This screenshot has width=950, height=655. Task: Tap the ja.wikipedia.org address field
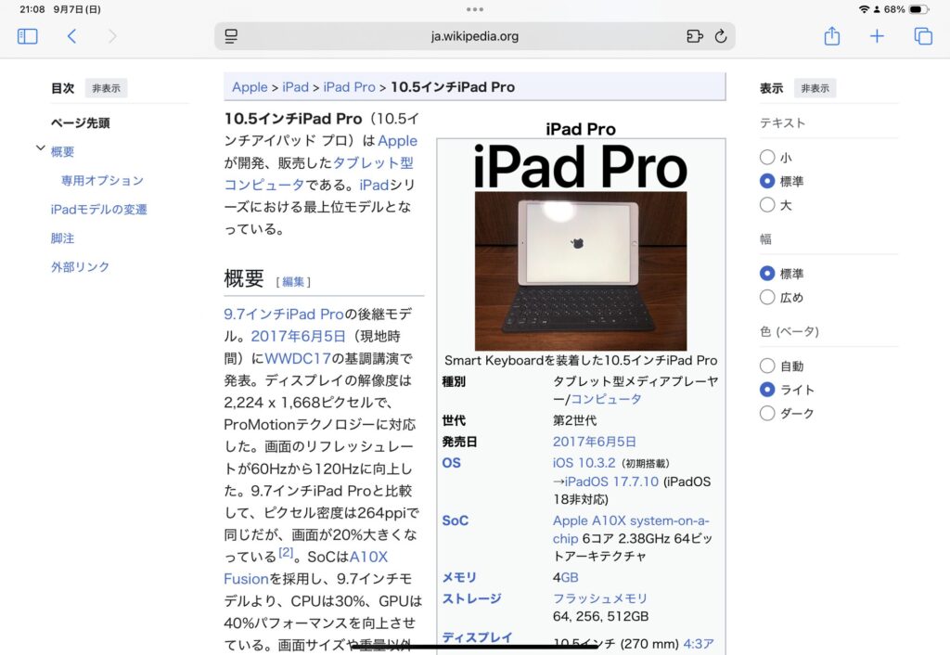coord(475,36)
